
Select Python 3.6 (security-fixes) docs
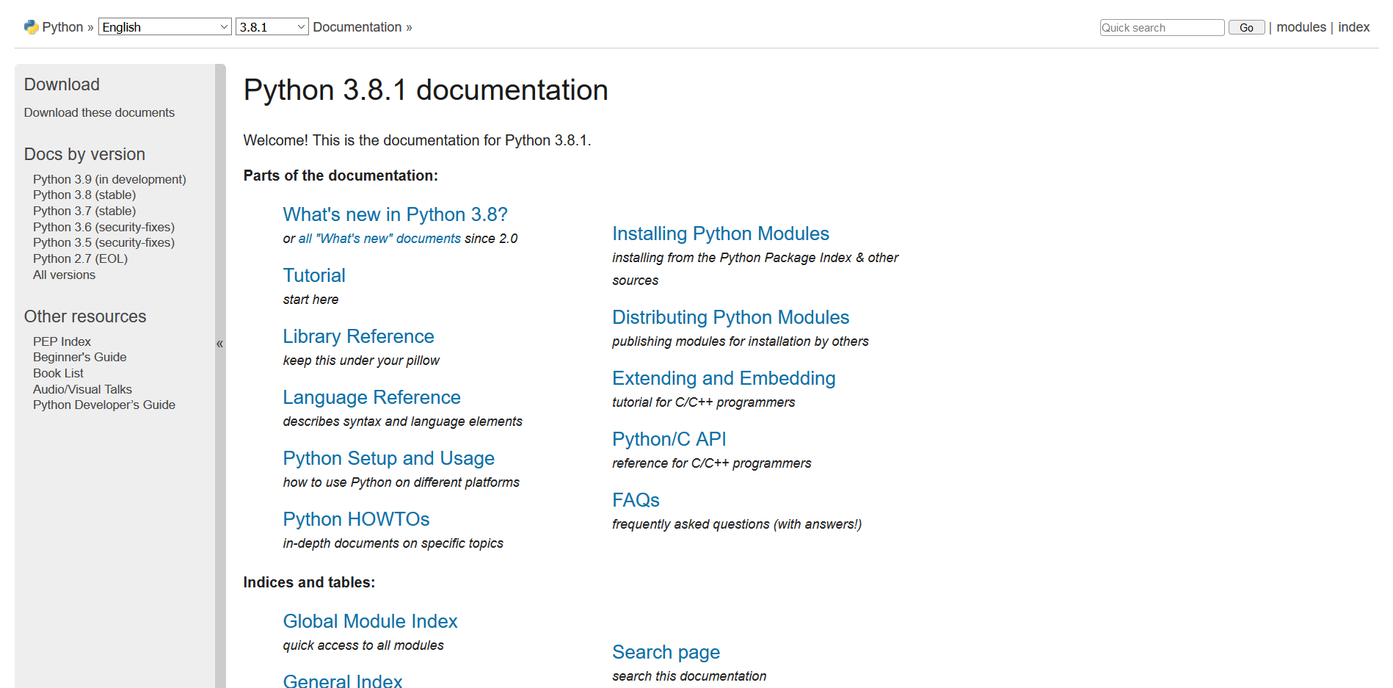pos(103,227)
